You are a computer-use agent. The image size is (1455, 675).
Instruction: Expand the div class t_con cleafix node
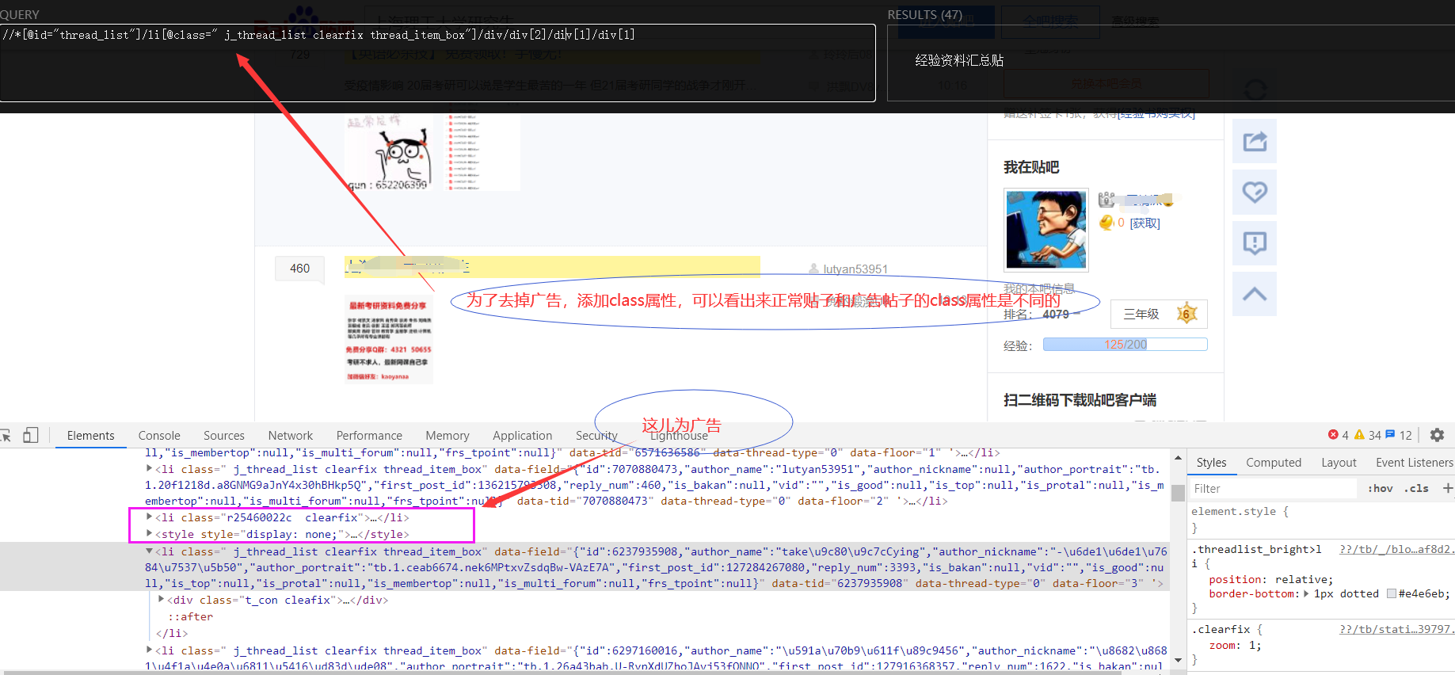[162, 600]
